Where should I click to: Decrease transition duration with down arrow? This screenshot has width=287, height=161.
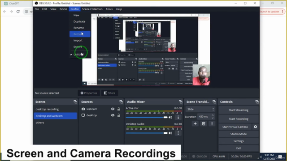213,118
